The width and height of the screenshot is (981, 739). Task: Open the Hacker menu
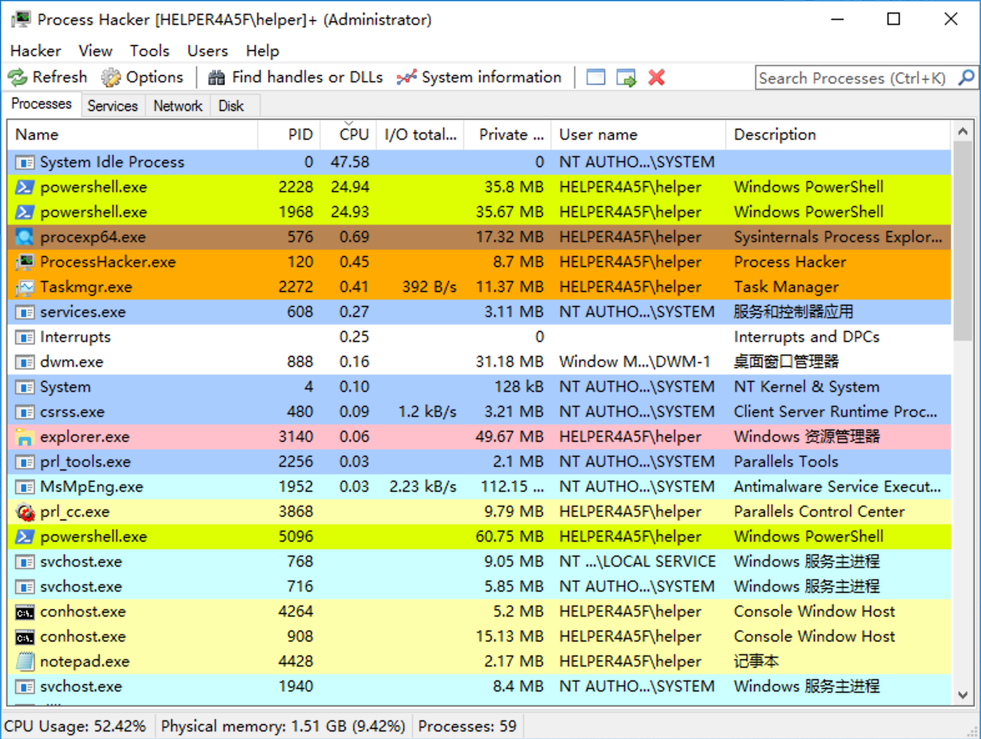pyautogui.click(x=36, y=51)
